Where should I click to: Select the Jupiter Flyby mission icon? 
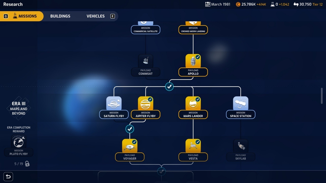(145, 103)
